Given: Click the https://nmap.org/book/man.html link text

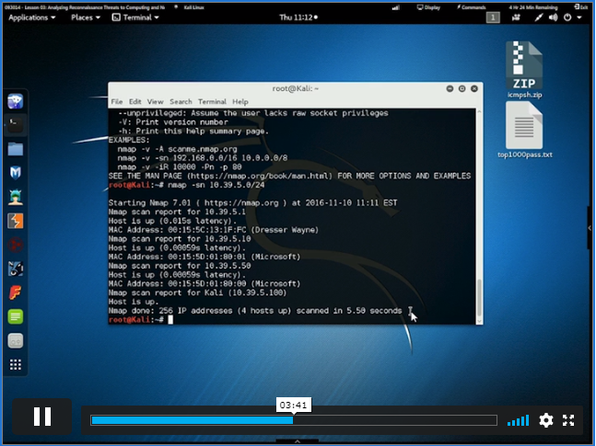Looking at the screenshot, I should click(x=261, y=176).
